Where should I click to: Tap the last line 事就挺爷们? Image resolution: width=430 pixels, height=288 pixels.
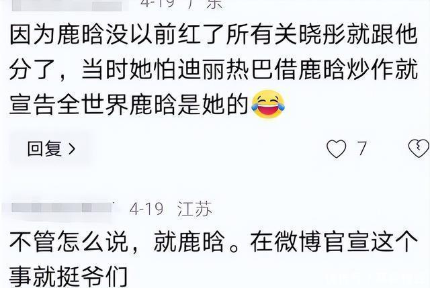pyautogui.click(x=69, y=276)
